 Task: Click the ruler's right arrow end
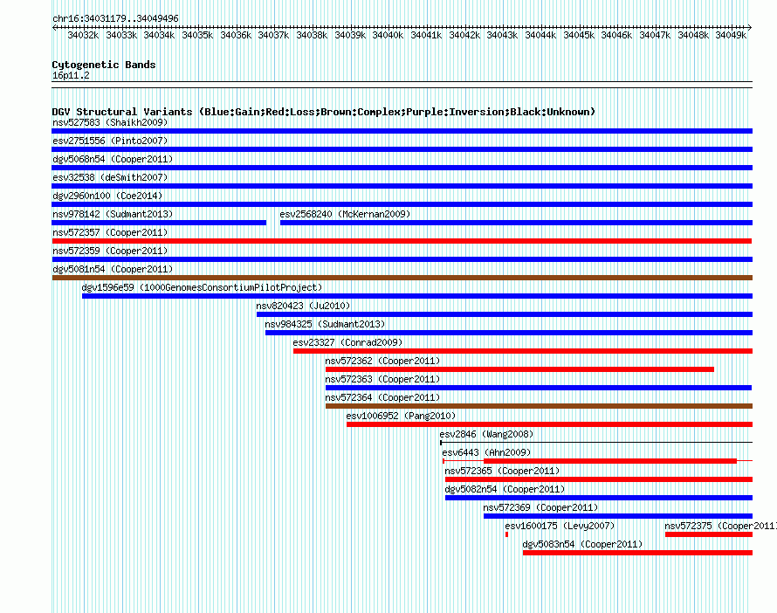pos(750,27)
